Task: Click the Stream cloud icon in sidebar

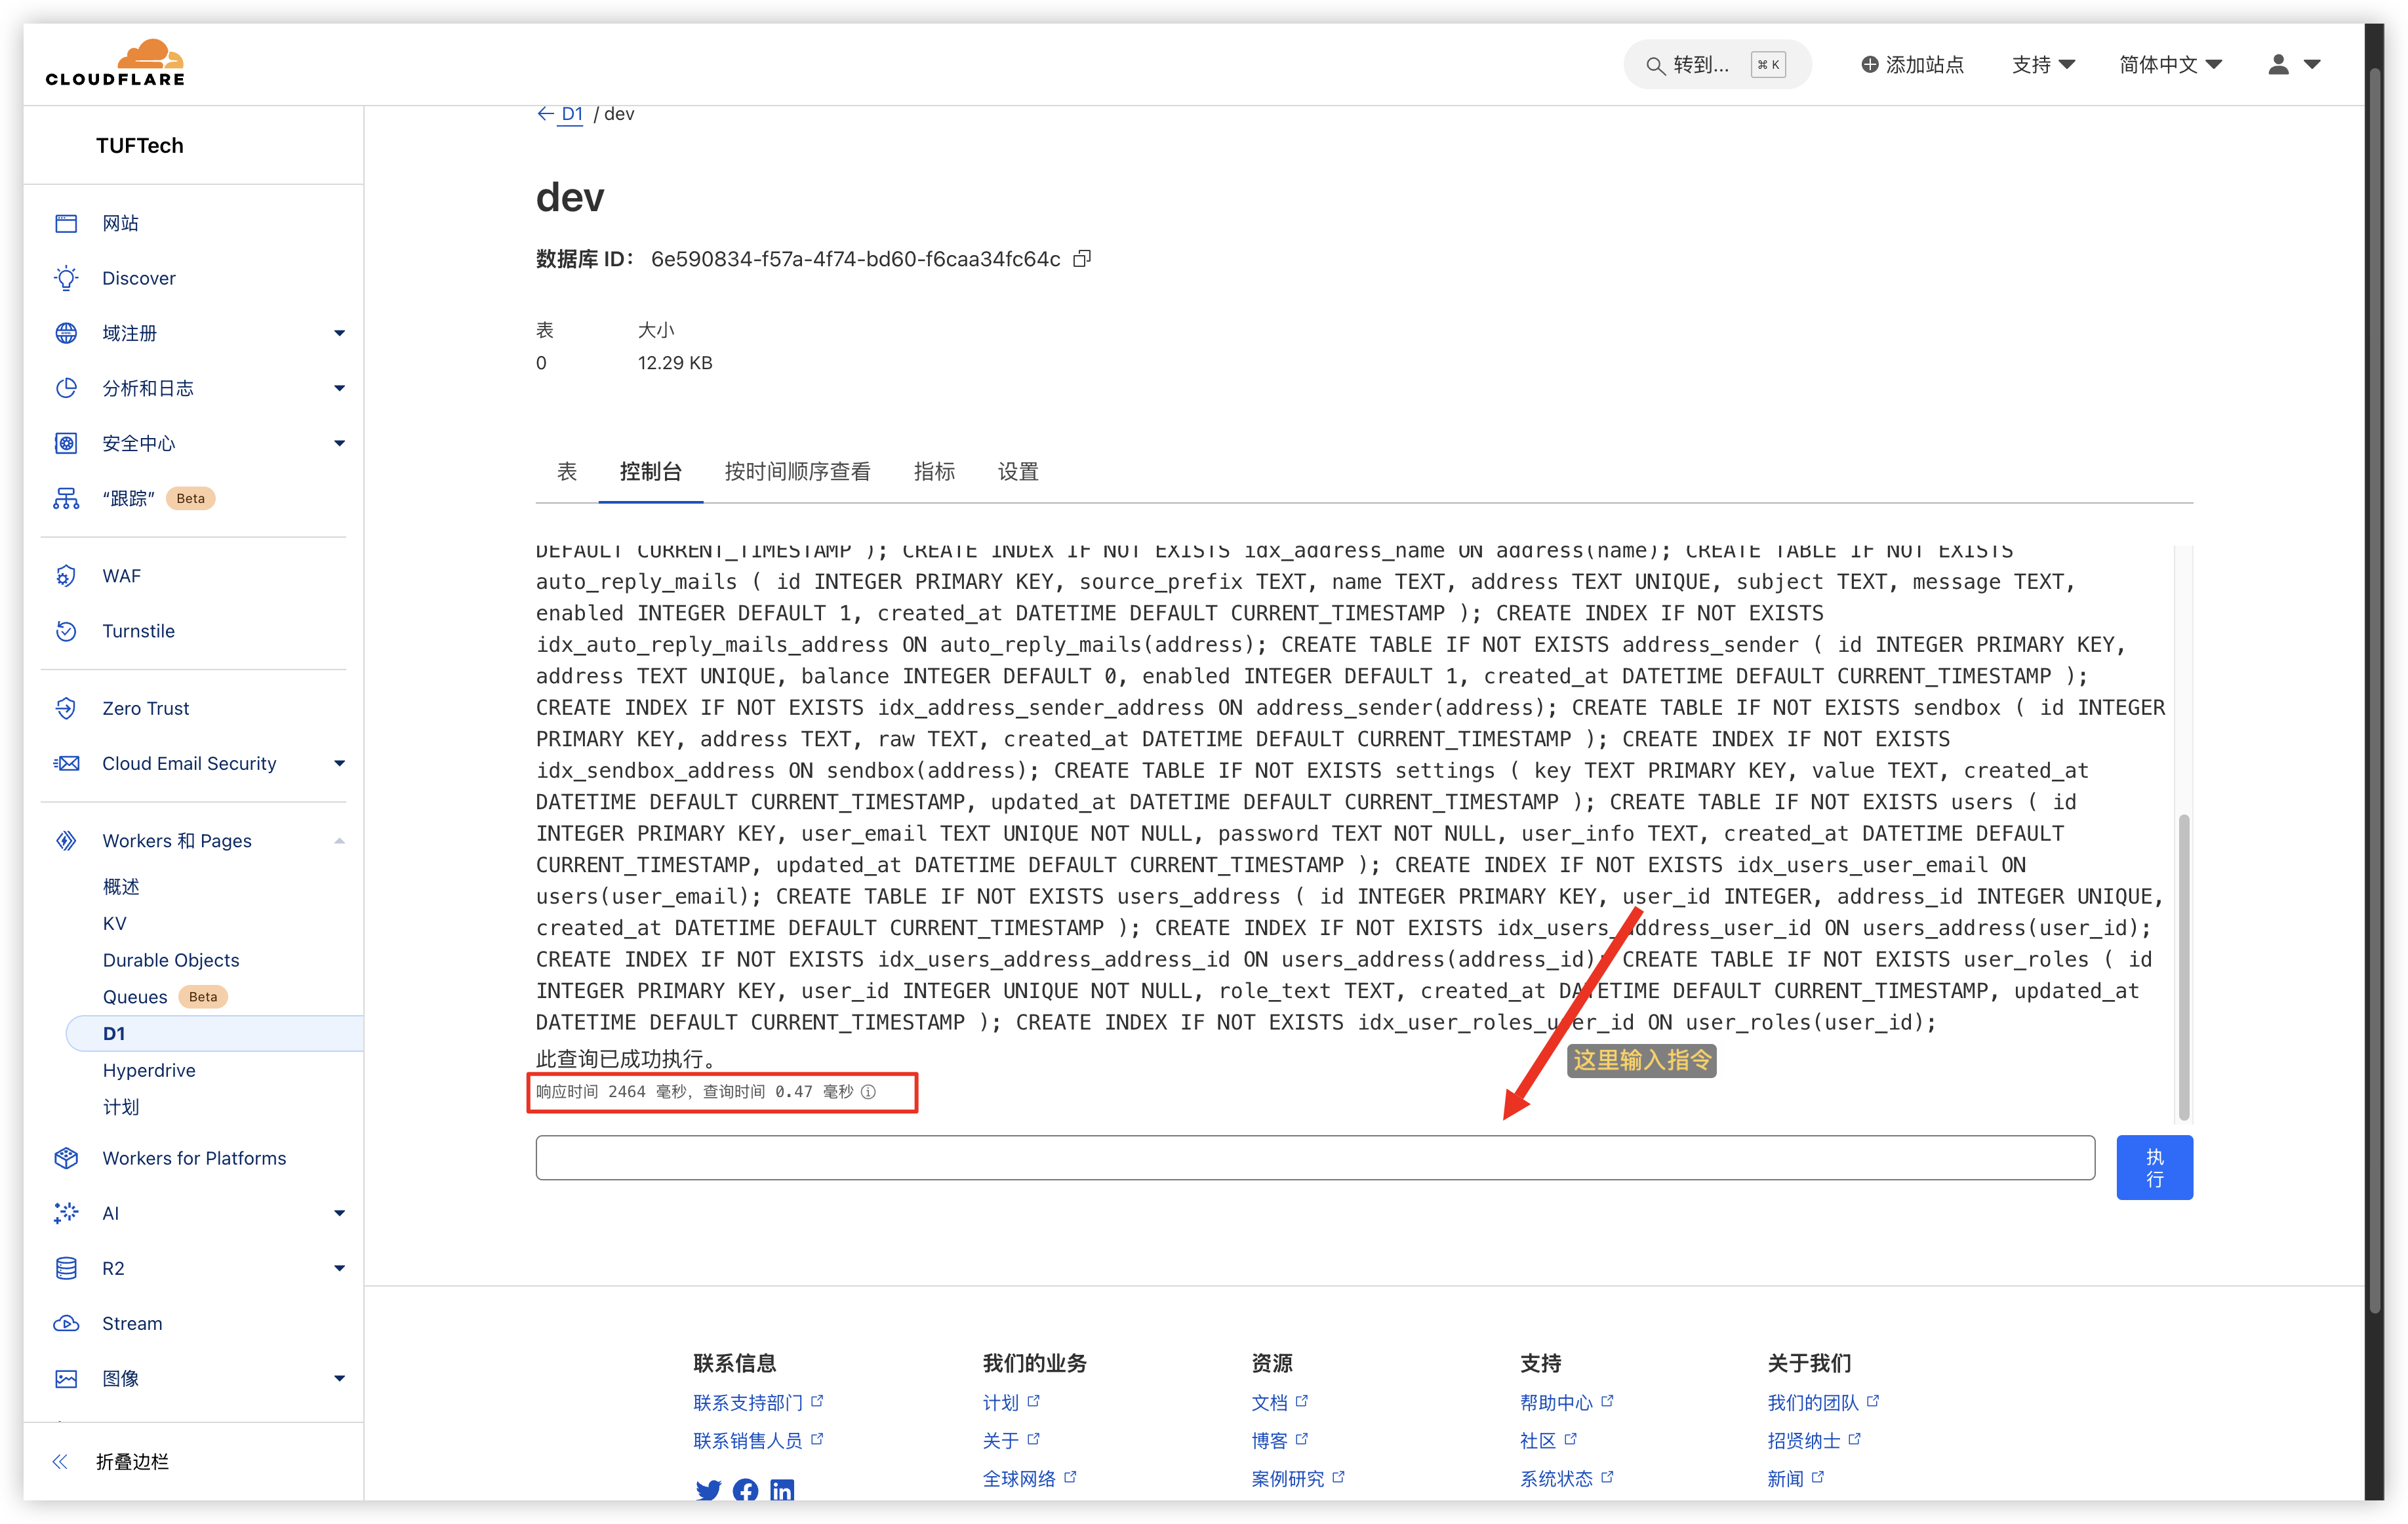Action: 66,1323
